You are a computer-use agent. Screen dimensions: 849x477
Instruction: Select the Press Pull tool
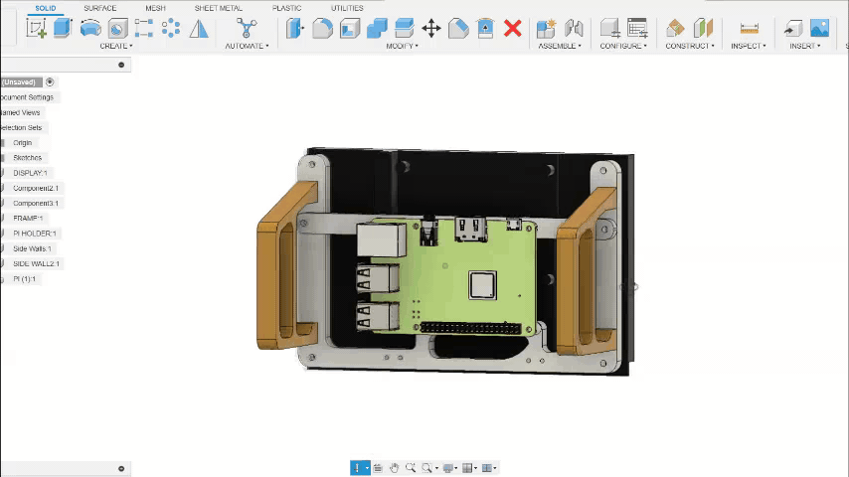(x=295, y=28)
